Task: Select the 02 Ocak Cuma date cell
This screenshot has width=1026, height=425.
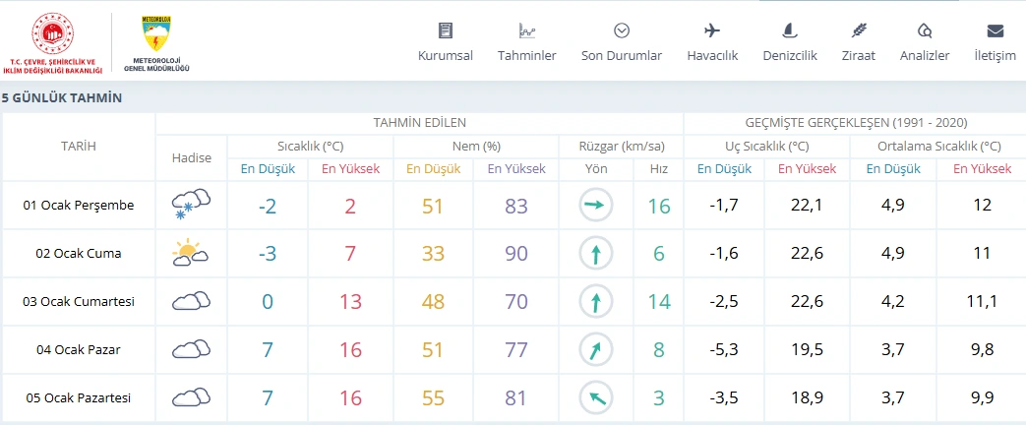Action: 79,254
